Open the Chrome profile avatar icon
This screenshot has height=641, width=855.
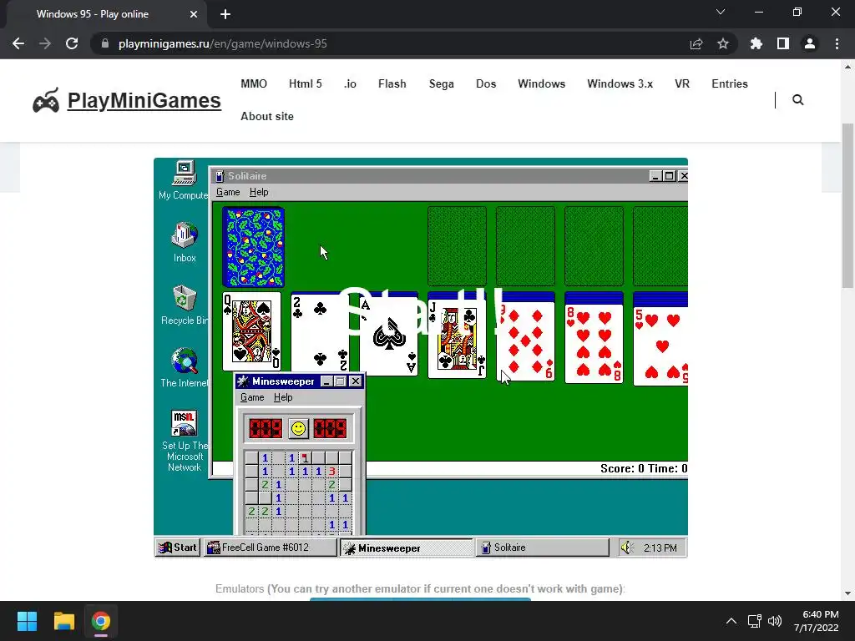(810, 43)
